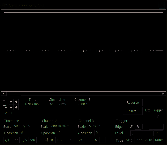
Task: Click the right arrow of the waveform scrollbar
Action: [163, 93]
